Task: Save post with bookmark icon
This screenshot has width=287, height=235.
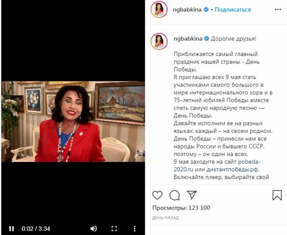Action: tap(277, 195)
